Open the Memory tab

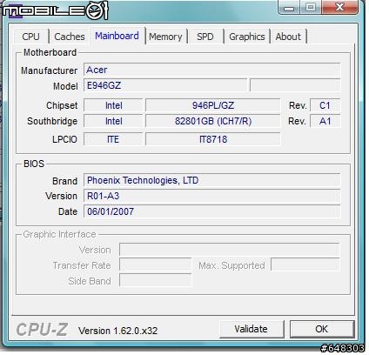click(165, 37)
